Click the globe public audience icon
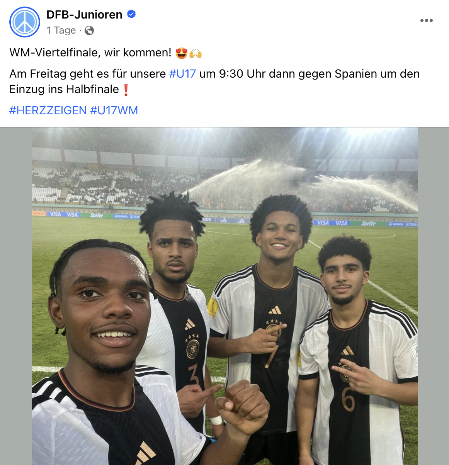Screen dimensions: 449x465 click(89, 31)
